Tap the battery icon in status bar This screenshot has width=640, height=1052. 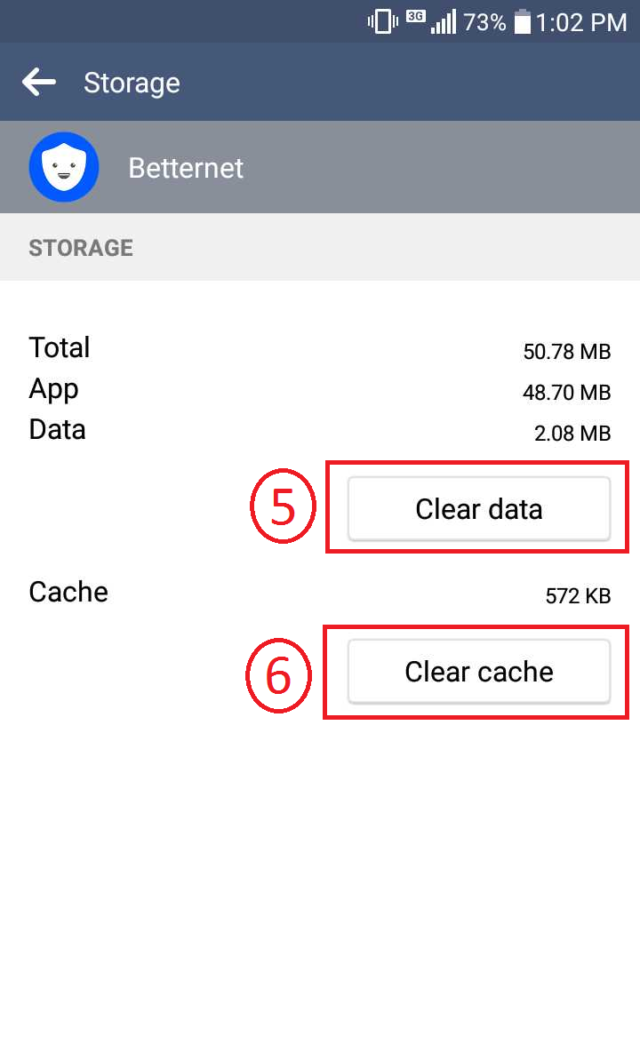pos(523,21)
